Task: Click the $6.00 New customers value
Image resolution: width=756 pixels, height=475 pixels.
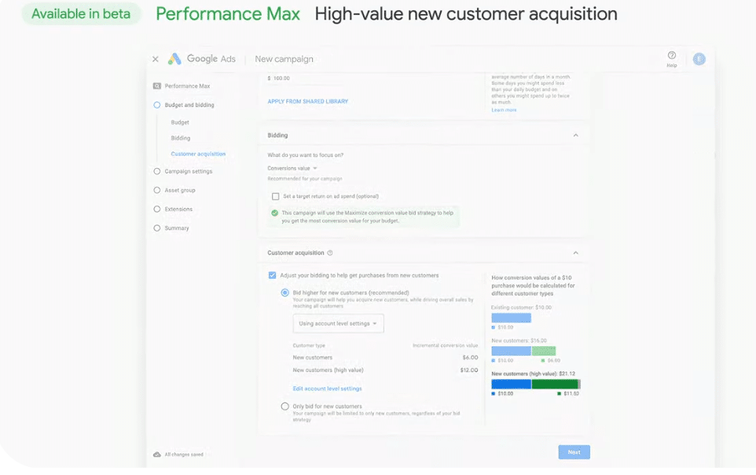Action: click(x=470, y=358)
